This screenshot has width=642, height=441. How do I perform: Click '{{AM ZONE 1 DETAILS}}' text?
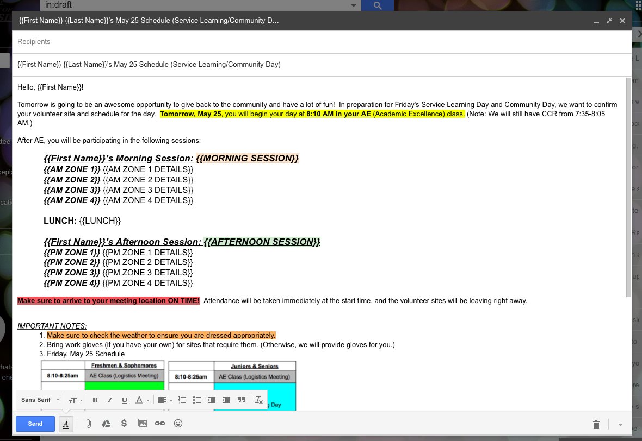pos(148,169)
